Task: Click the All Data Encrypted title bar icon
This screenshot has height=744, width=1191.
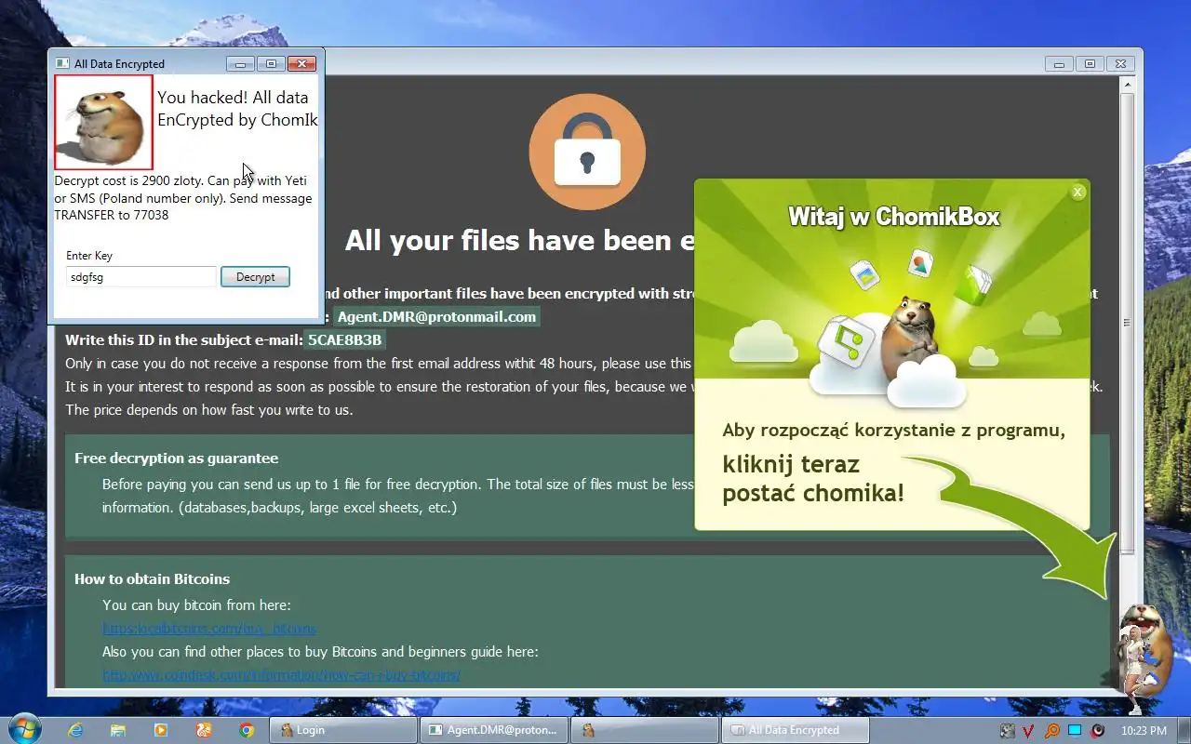Action: [x=62, y=63]
